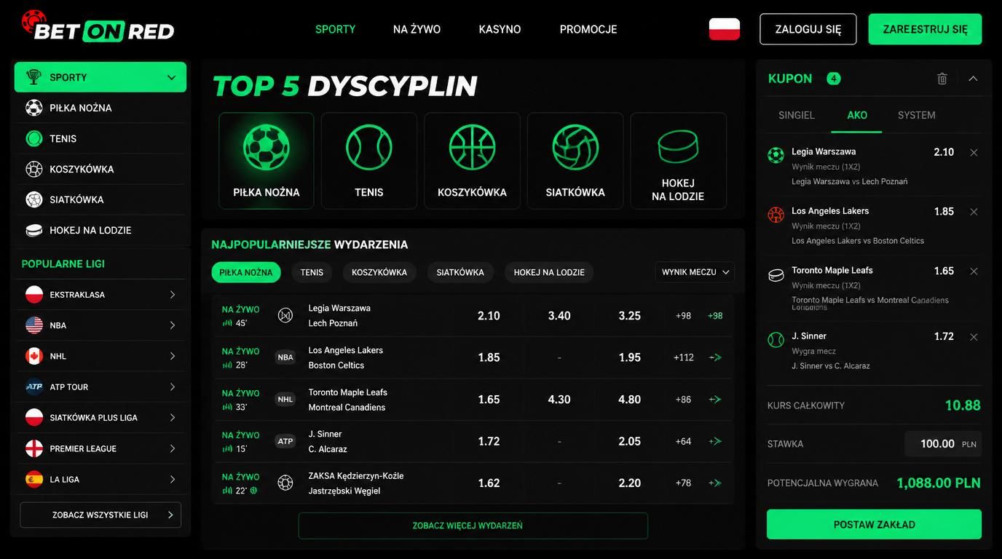
Task: Click the Zarejestruj się button
Action: coord(925,29)
